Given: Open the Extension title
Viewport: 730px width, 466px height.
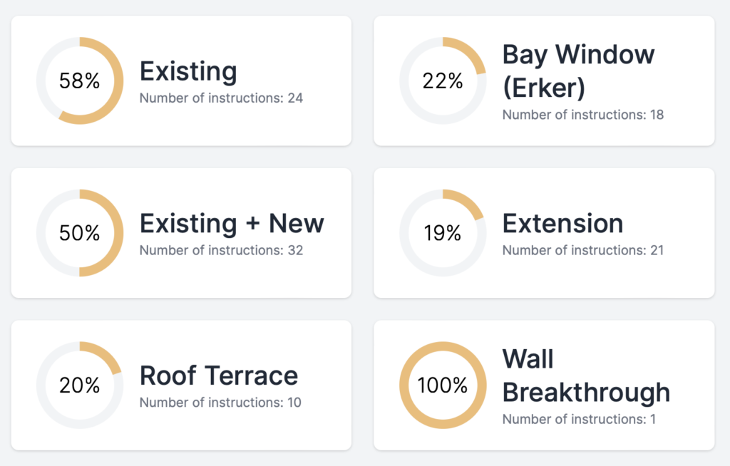Looking at the screenshot, I should tap(562, 223).
